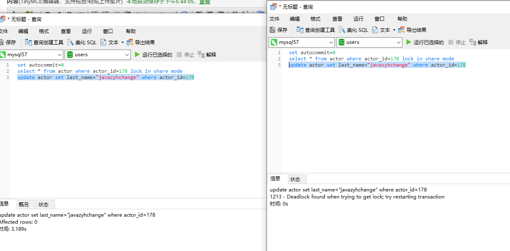The height and width of the screenshot is (251, 510).
Task: Click 保存 in left query window
Action: coord(8,42)
